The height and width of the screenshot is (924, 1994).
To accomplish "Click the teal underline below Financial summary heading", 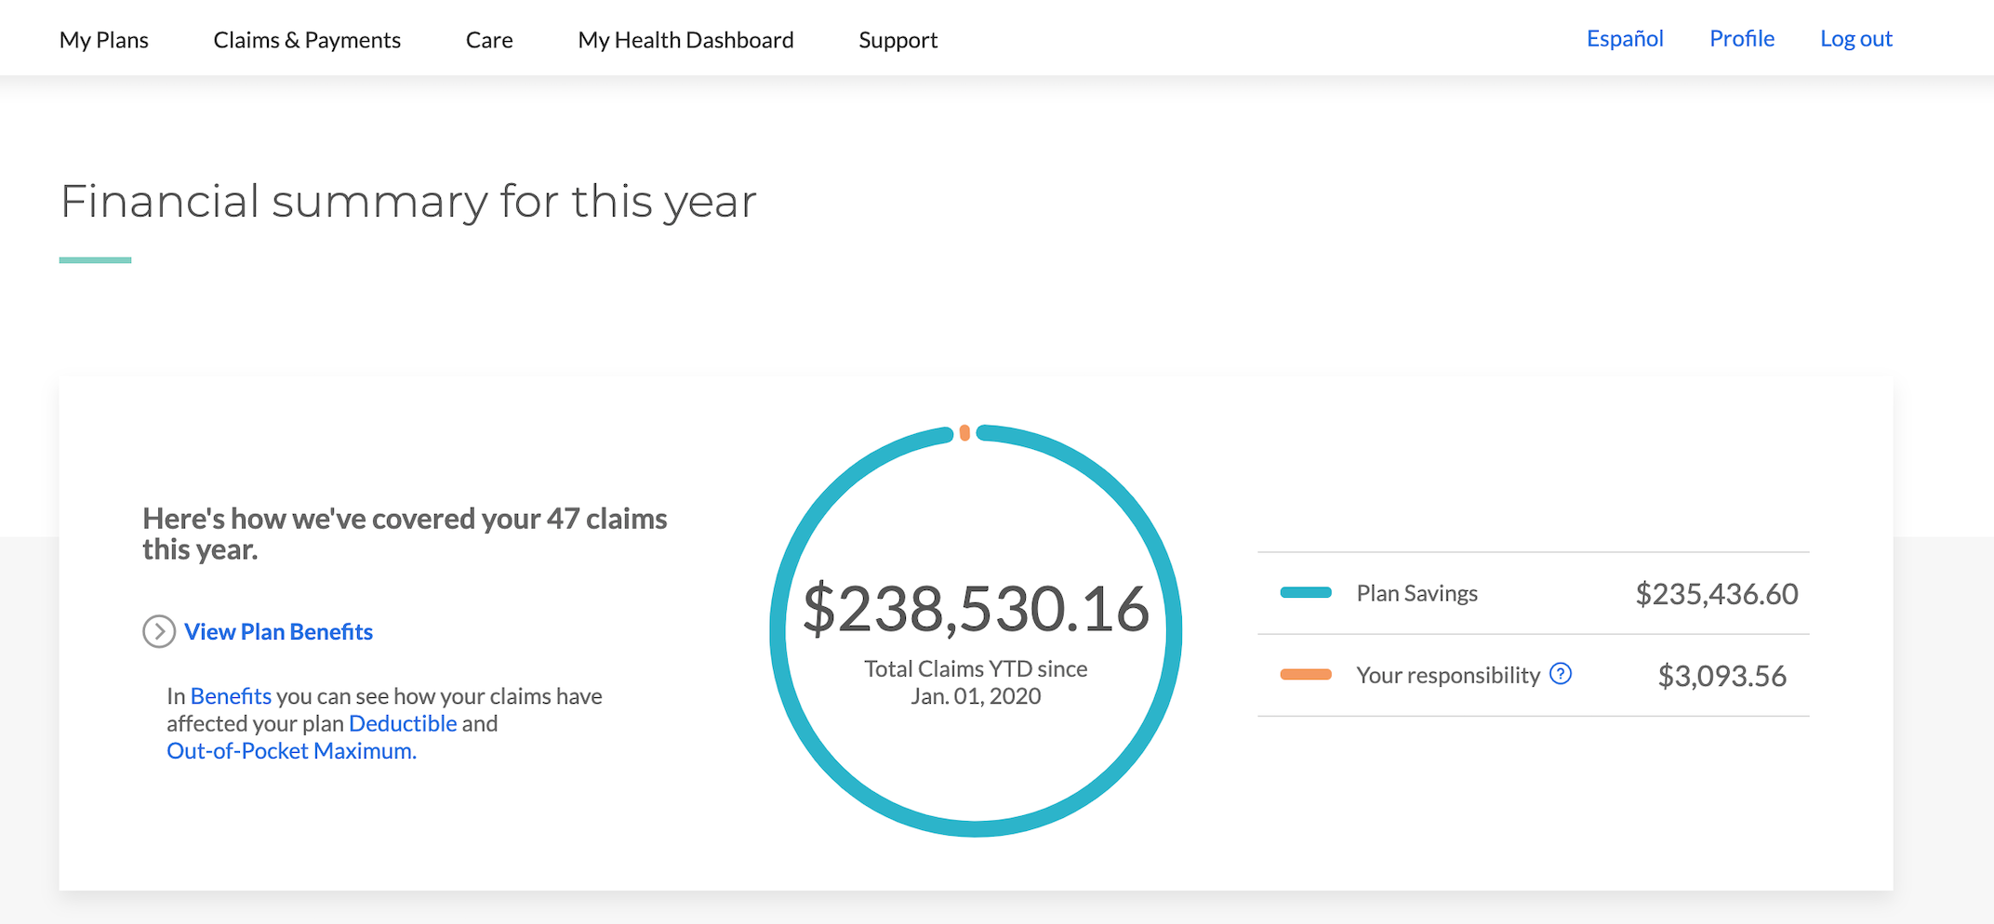I will [94, 260].
